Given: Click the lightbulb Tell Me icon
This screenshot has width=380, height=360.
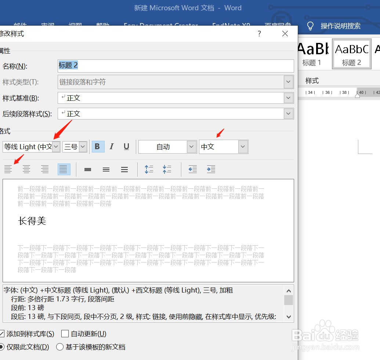Looking at the screenshot, I should (x=310, y=26).
